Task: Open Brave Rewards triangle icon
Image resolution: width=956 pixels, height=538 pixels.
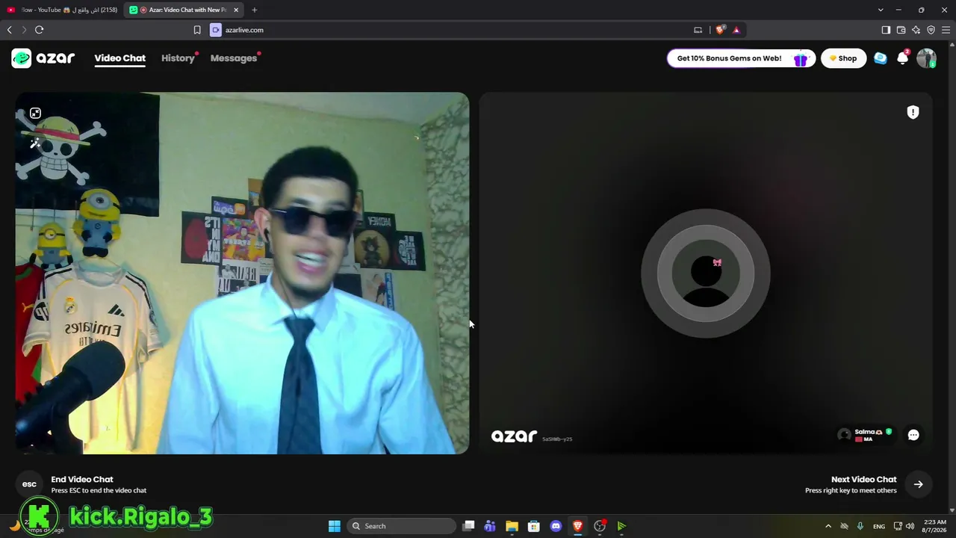Action: click(736, 30)
